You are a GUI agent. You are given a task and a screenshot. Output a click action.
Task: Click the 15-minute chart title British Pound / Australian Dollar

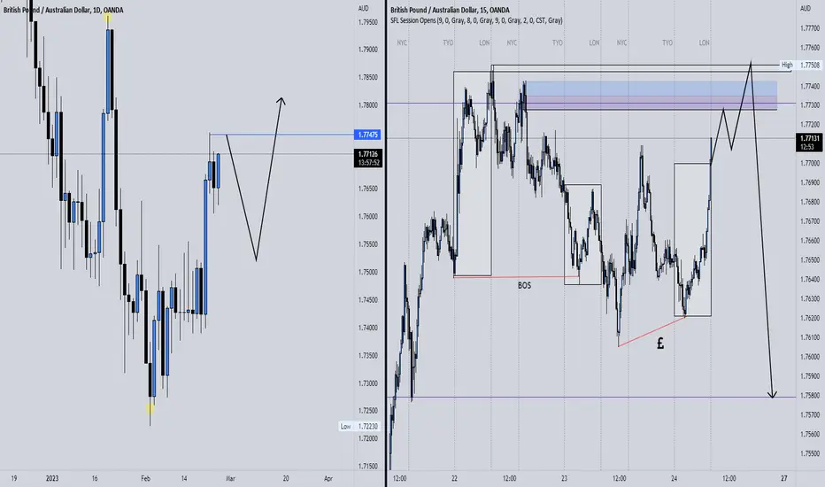(x=450, y=10)
